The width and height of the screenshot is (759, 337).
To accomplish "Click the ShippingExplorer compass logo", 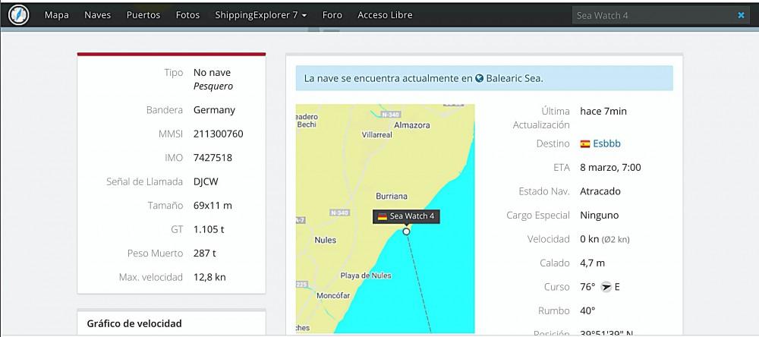I will tap(18, 14).
